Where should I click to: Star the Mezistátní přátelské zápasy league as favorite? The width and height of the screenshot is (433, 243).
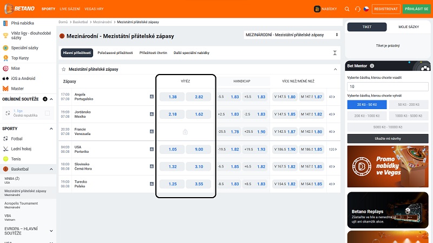[64, 70]
